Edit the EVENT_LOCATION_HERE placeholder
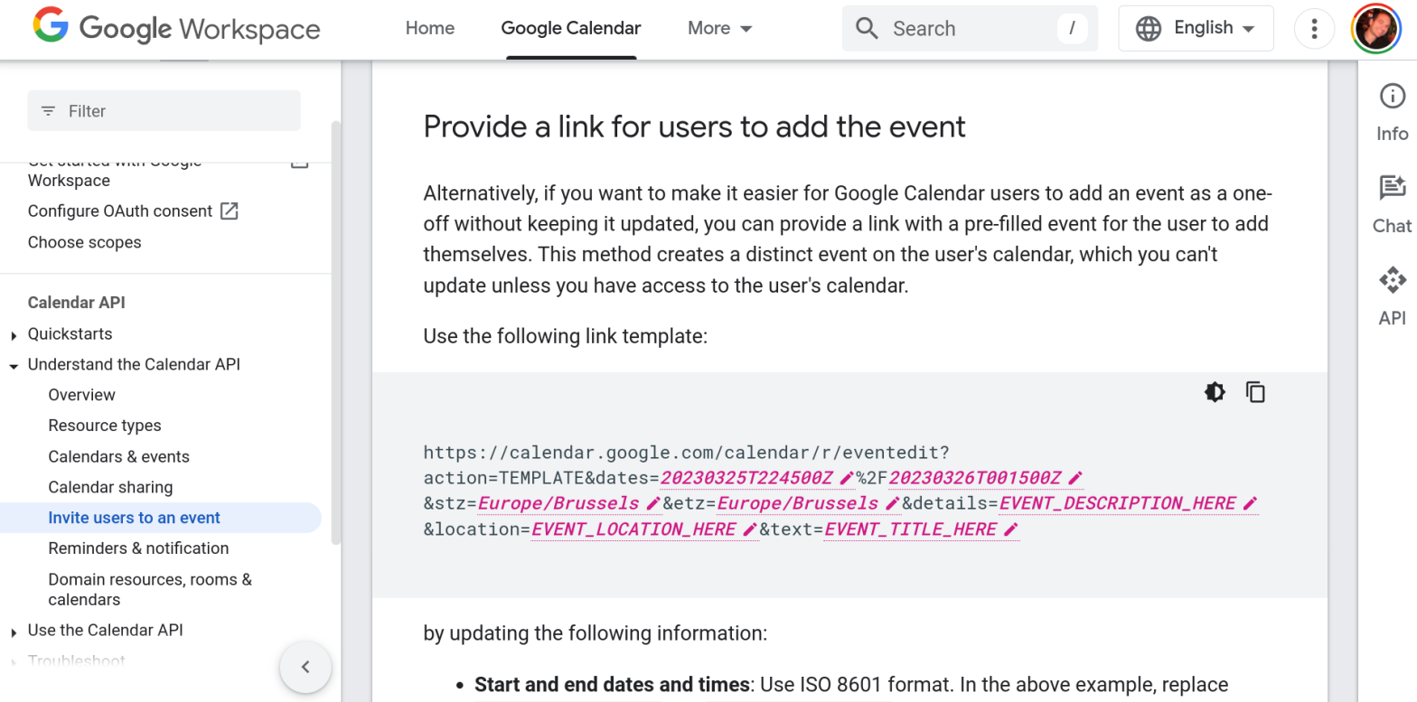 [x=644, y=529]
